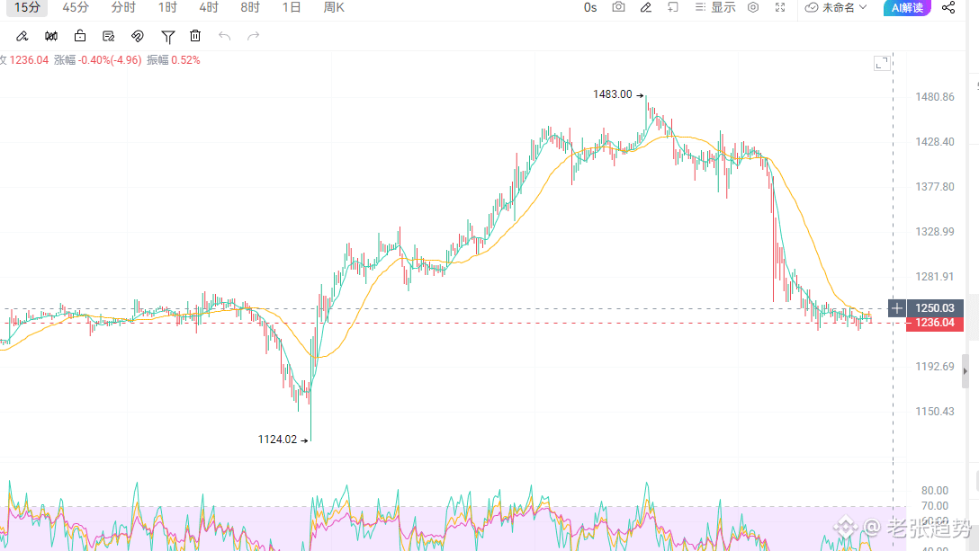Click the 70.00 indicator axis label
Screen dimensions: 979x551
935,505
